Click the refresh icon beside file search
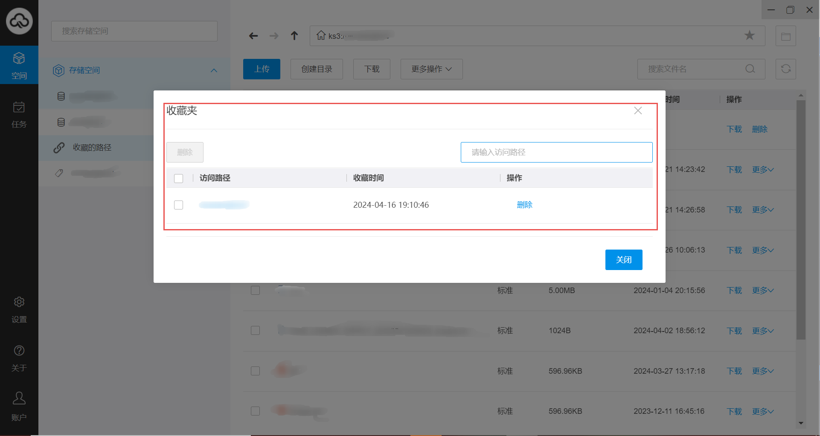The image size is (820, 436). 785,69
